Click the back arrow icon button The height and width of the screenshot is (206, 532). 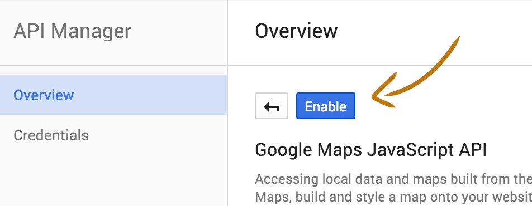pyautogui.click(x=272, y=106)
